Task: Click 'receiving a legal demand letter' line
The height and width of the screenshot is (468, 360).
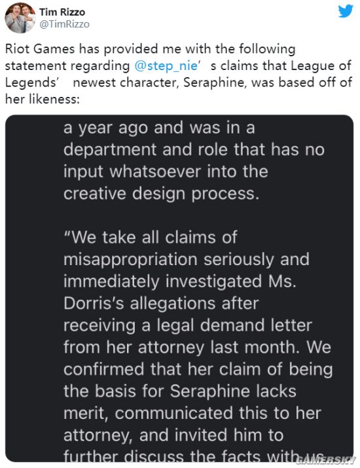Action: point(188,325)
